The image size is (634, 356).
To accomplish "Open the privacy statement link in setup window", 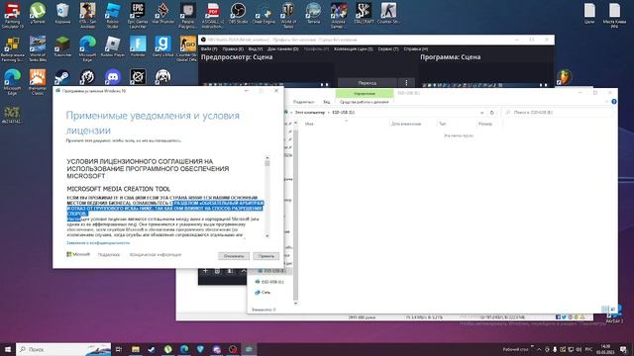I will (x=98, y=243).
